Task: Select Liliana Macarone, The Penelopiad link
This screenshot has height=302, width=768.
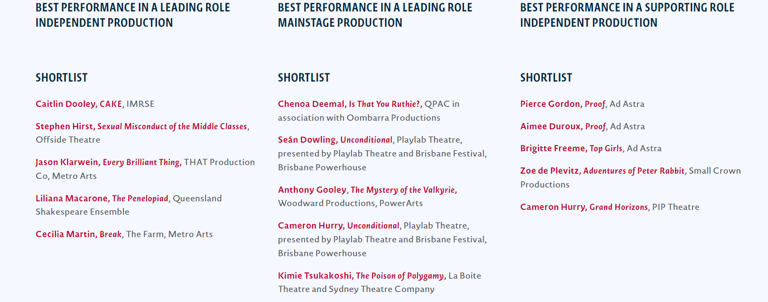Action: pyautogui.click(x=102, y=198)
